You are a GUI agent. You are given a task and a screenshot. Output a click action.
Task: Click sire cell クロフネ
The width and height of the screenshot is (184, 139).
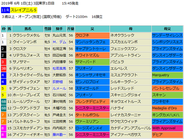[x=92, y=35]
